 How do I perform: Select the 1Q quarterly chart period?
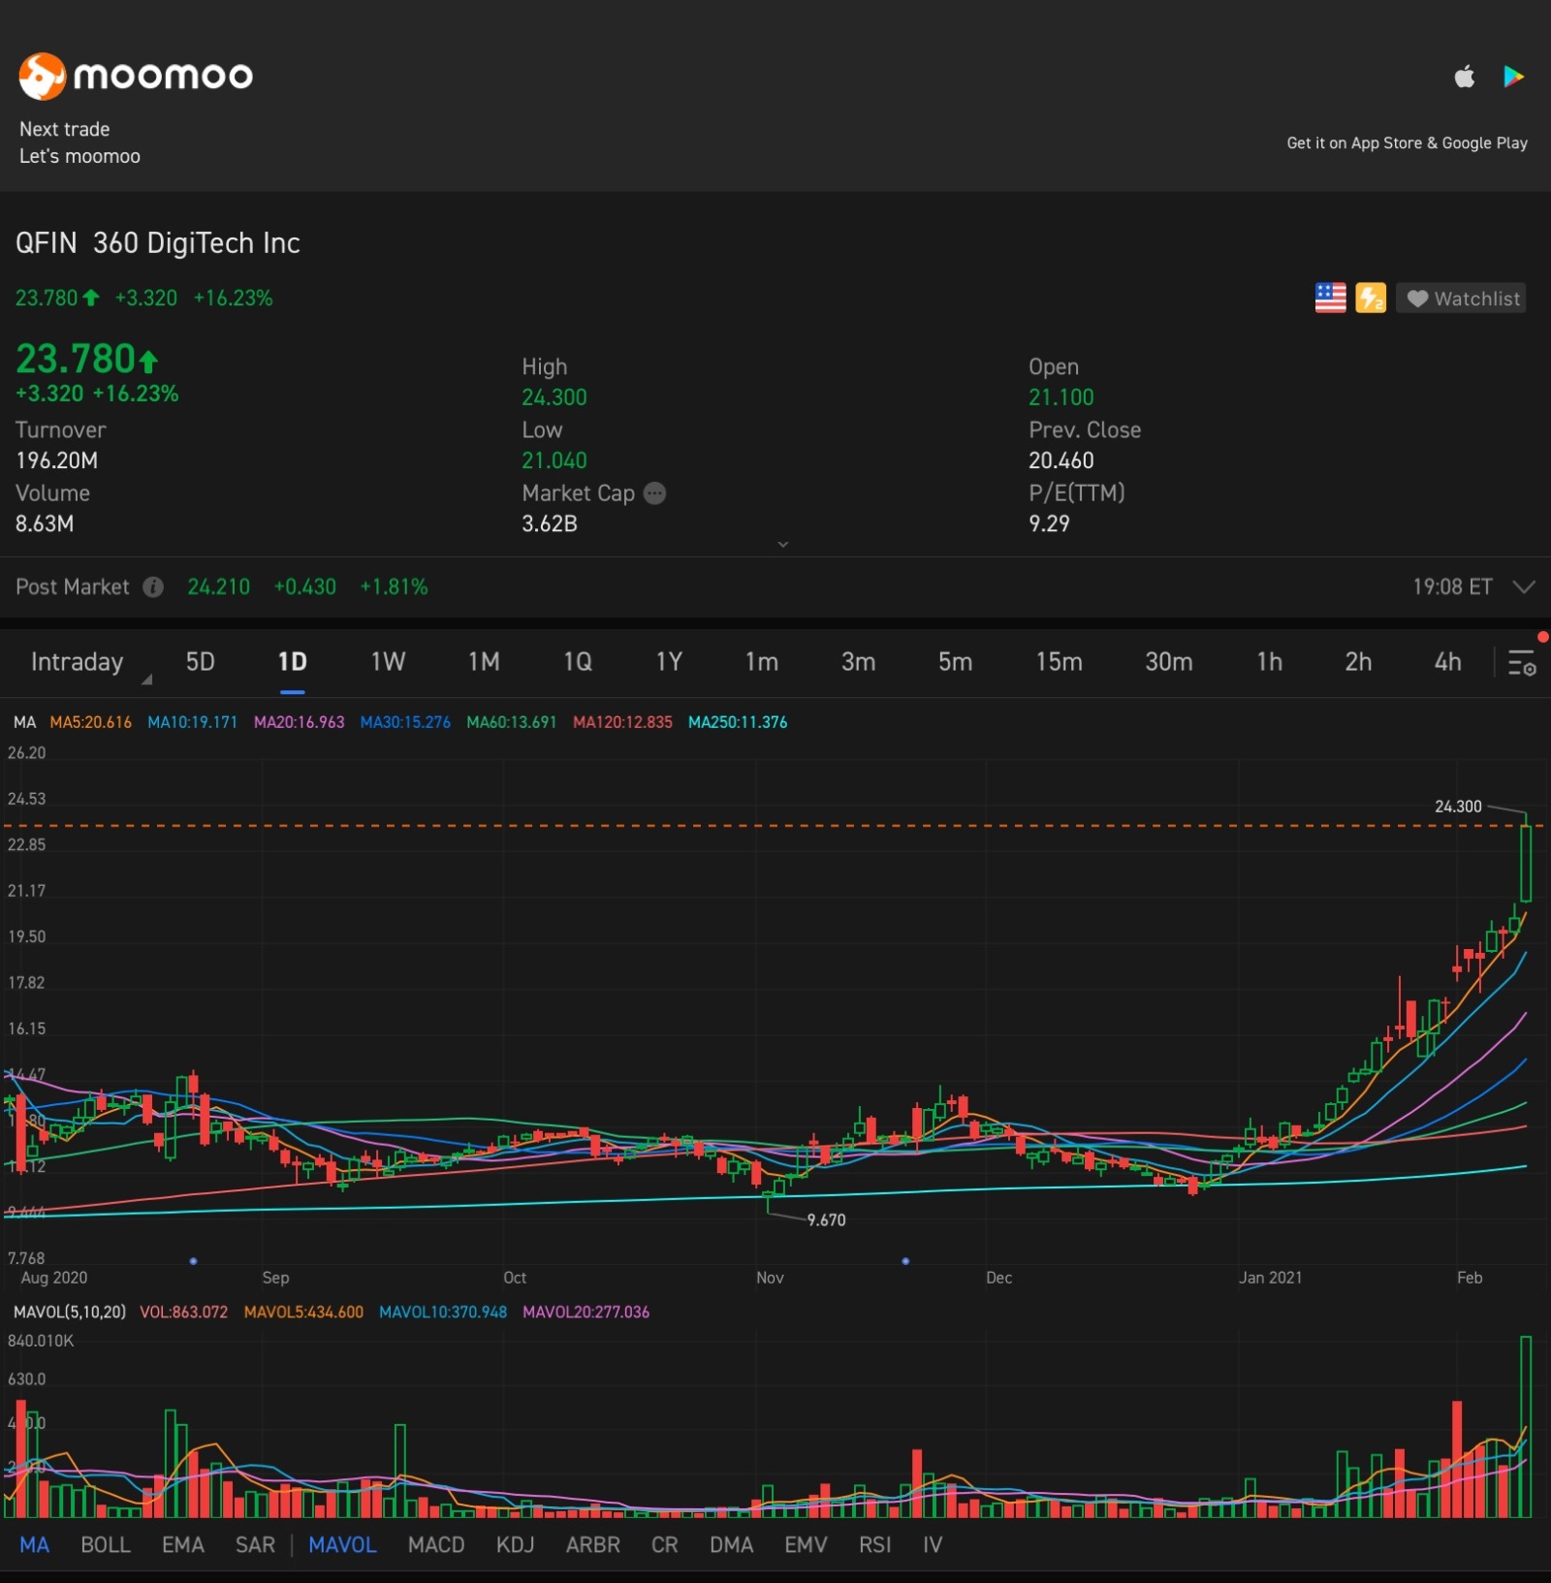pos(578,662)
